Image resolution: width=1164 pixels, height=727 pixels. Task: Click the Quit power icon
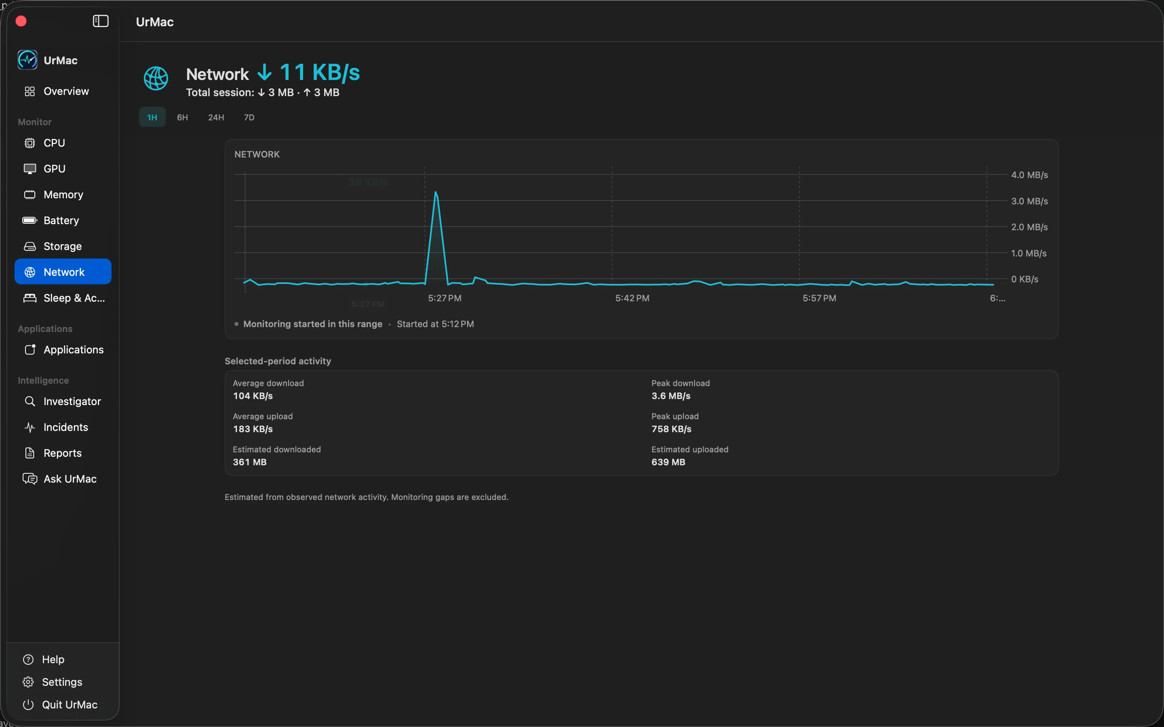(28, 704)
